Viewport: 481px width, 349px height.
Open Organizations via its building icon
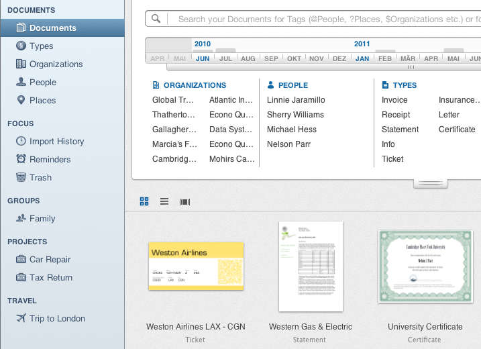click(21, 64)
